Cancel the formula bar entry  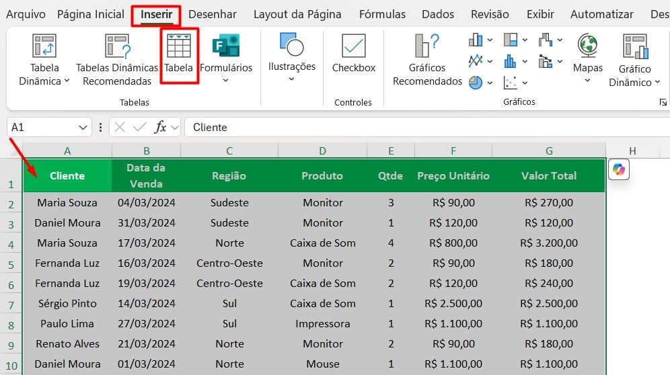[120, 127]
